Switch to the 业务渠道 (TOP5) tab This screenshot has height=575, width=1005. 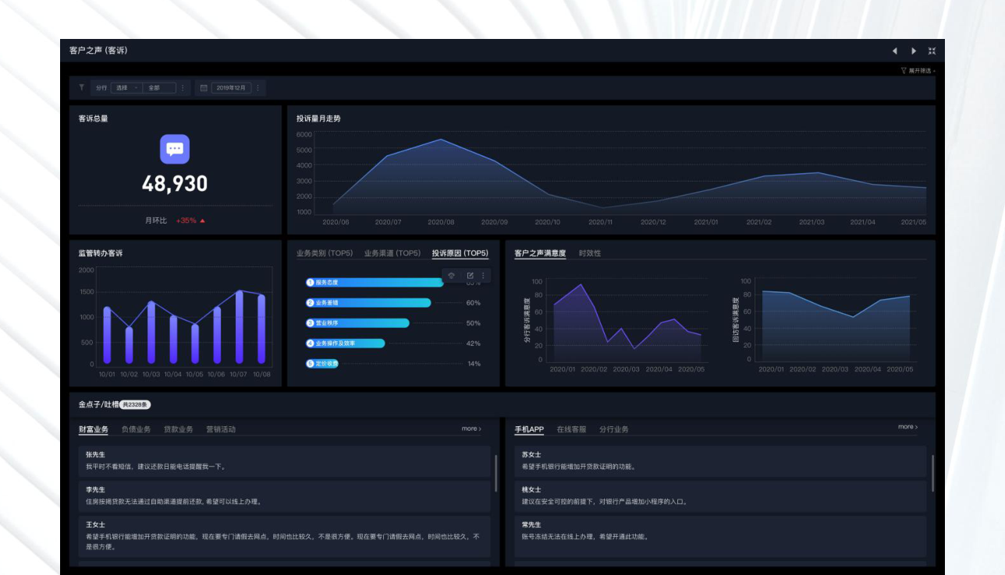pos(392,253)
